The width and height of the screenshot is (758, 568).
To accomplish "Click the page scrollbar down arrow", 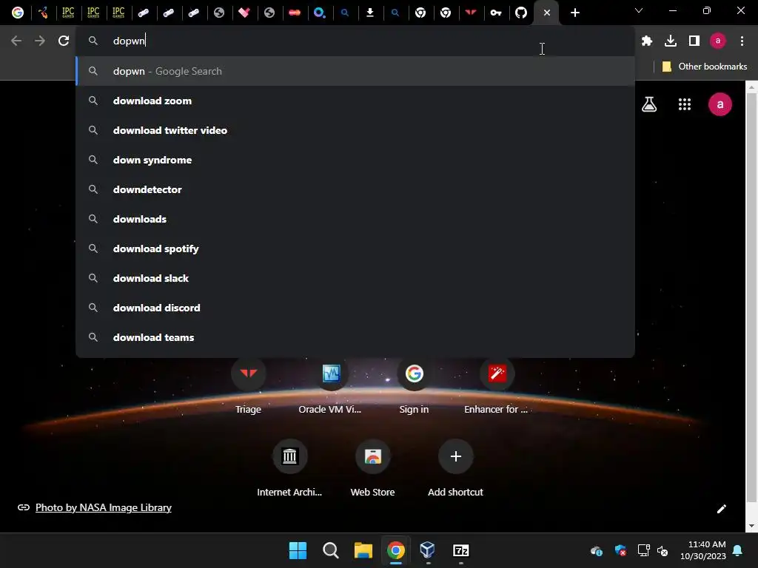I will 751,526.
